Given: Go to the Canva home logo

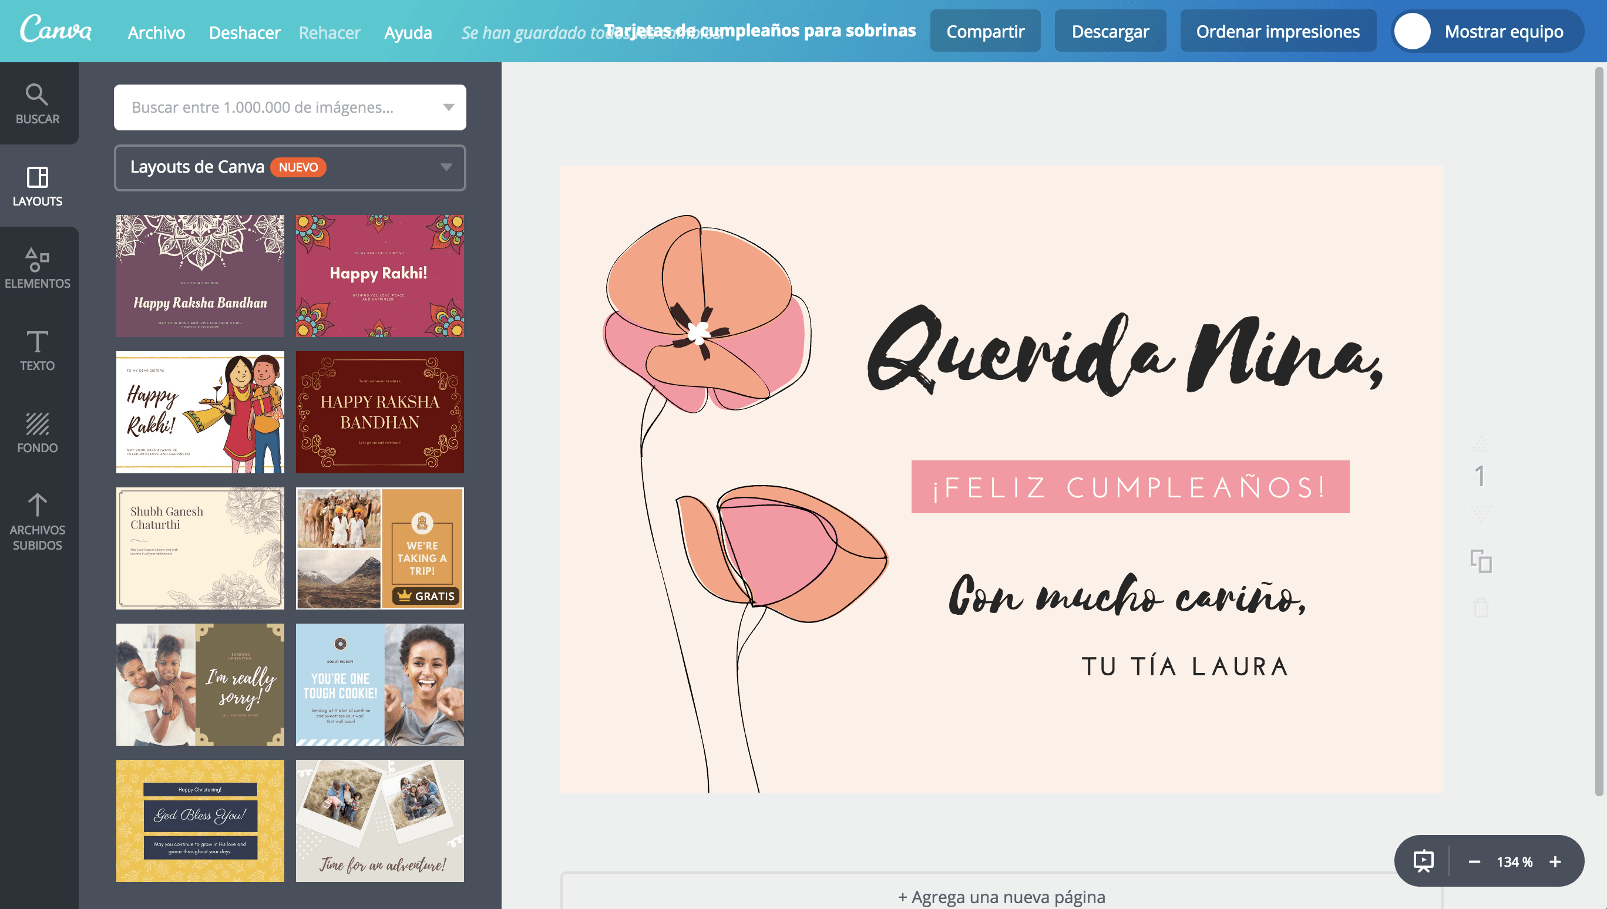Looking at the screenshot, I should [x=56, y=30].
